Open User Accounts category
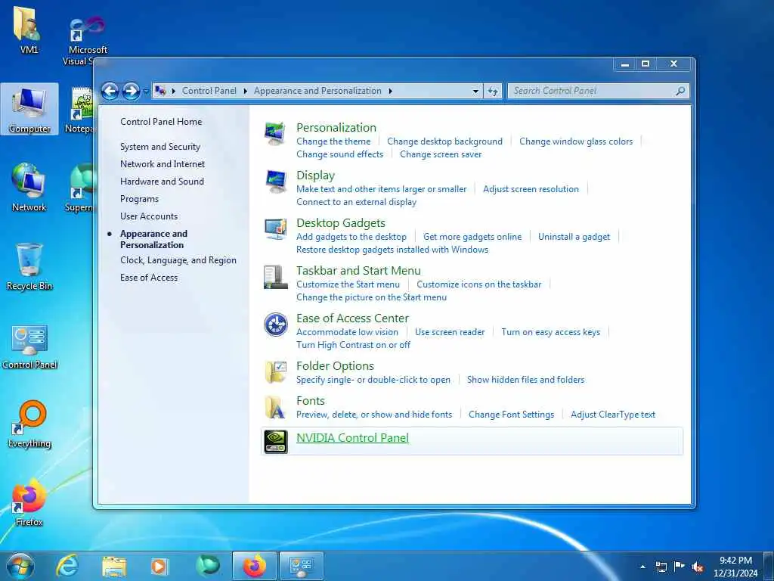The height and width of the screenshot is (581, 774). coord(149,216)
